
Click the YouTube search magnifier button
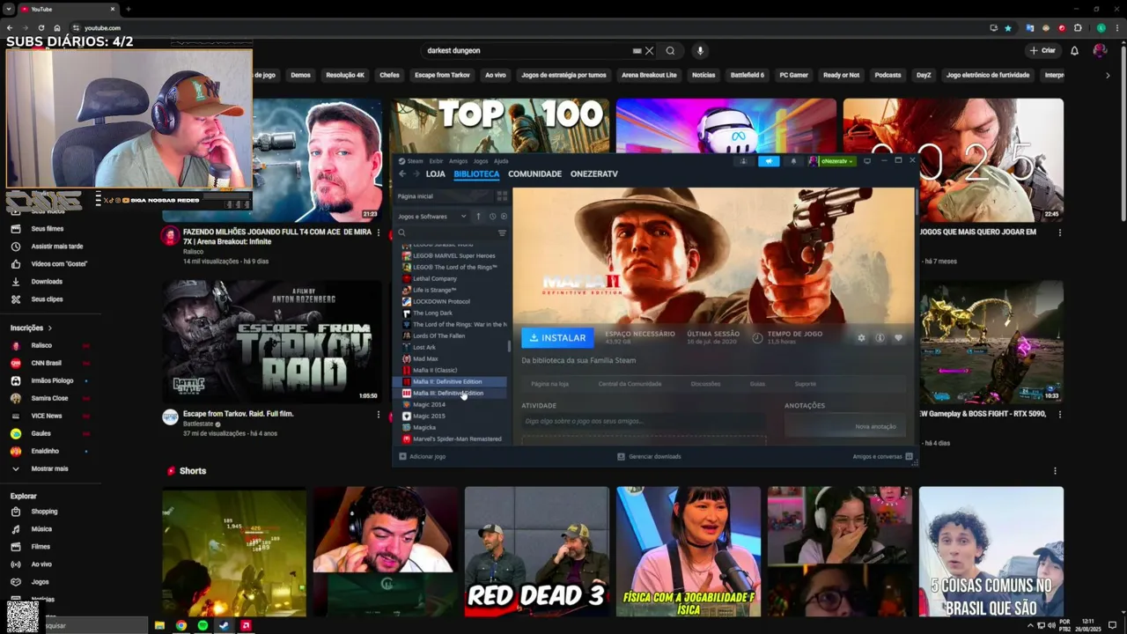click(670, 51)
